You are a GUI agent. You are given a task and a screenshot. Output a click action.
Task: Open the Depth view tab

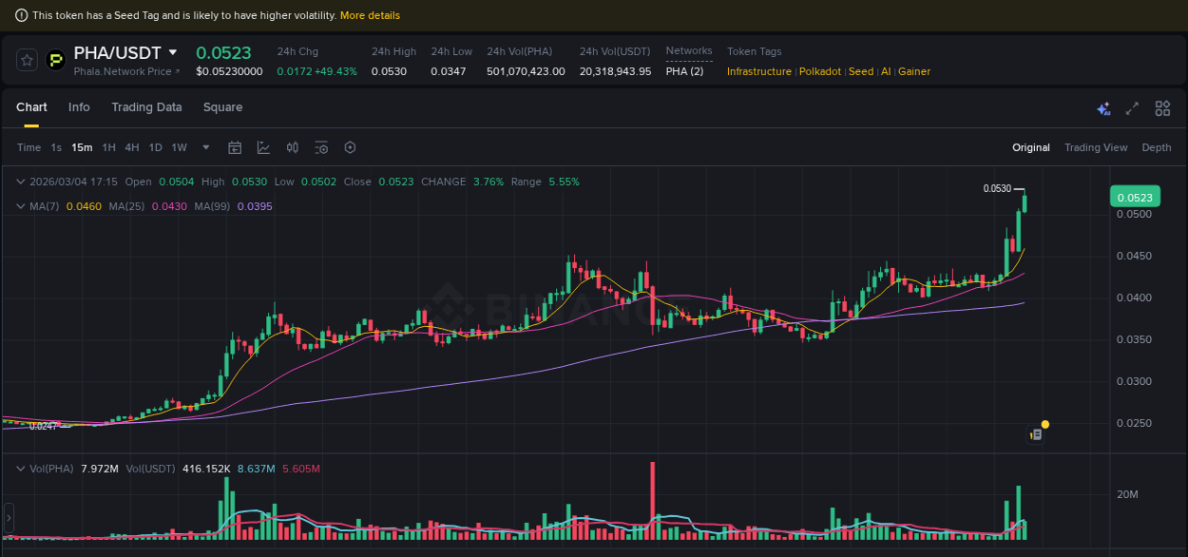(x=1157, y=147)
